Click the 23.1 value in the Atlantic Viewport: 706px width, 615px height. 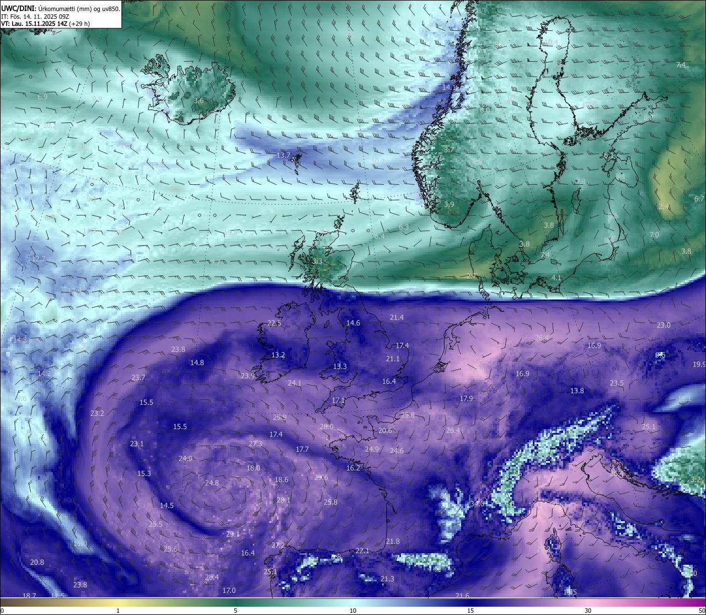click(x=137, y=444)
